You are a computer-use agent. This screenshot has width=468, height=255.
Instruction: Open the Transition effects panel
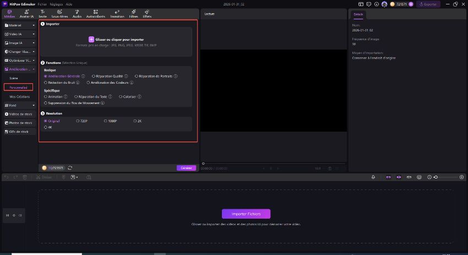point(117,13)
